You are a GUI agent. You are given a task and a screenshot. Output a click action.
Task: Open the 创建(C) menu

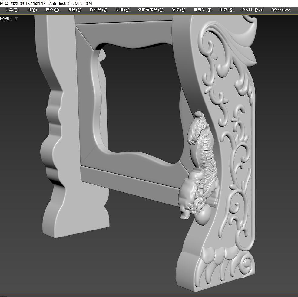(74, 10)
